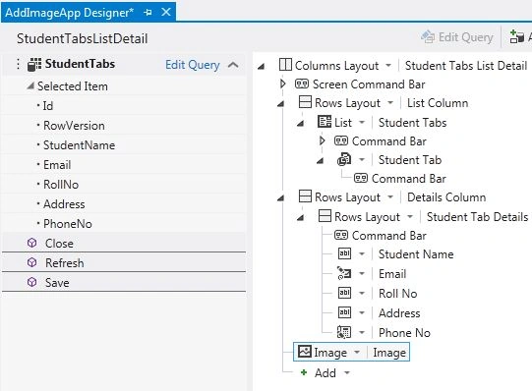Viewport: 532px width, 391px height.
Task: Click the Edit Query link beside StudentTabs
Action: coord(193,65)
